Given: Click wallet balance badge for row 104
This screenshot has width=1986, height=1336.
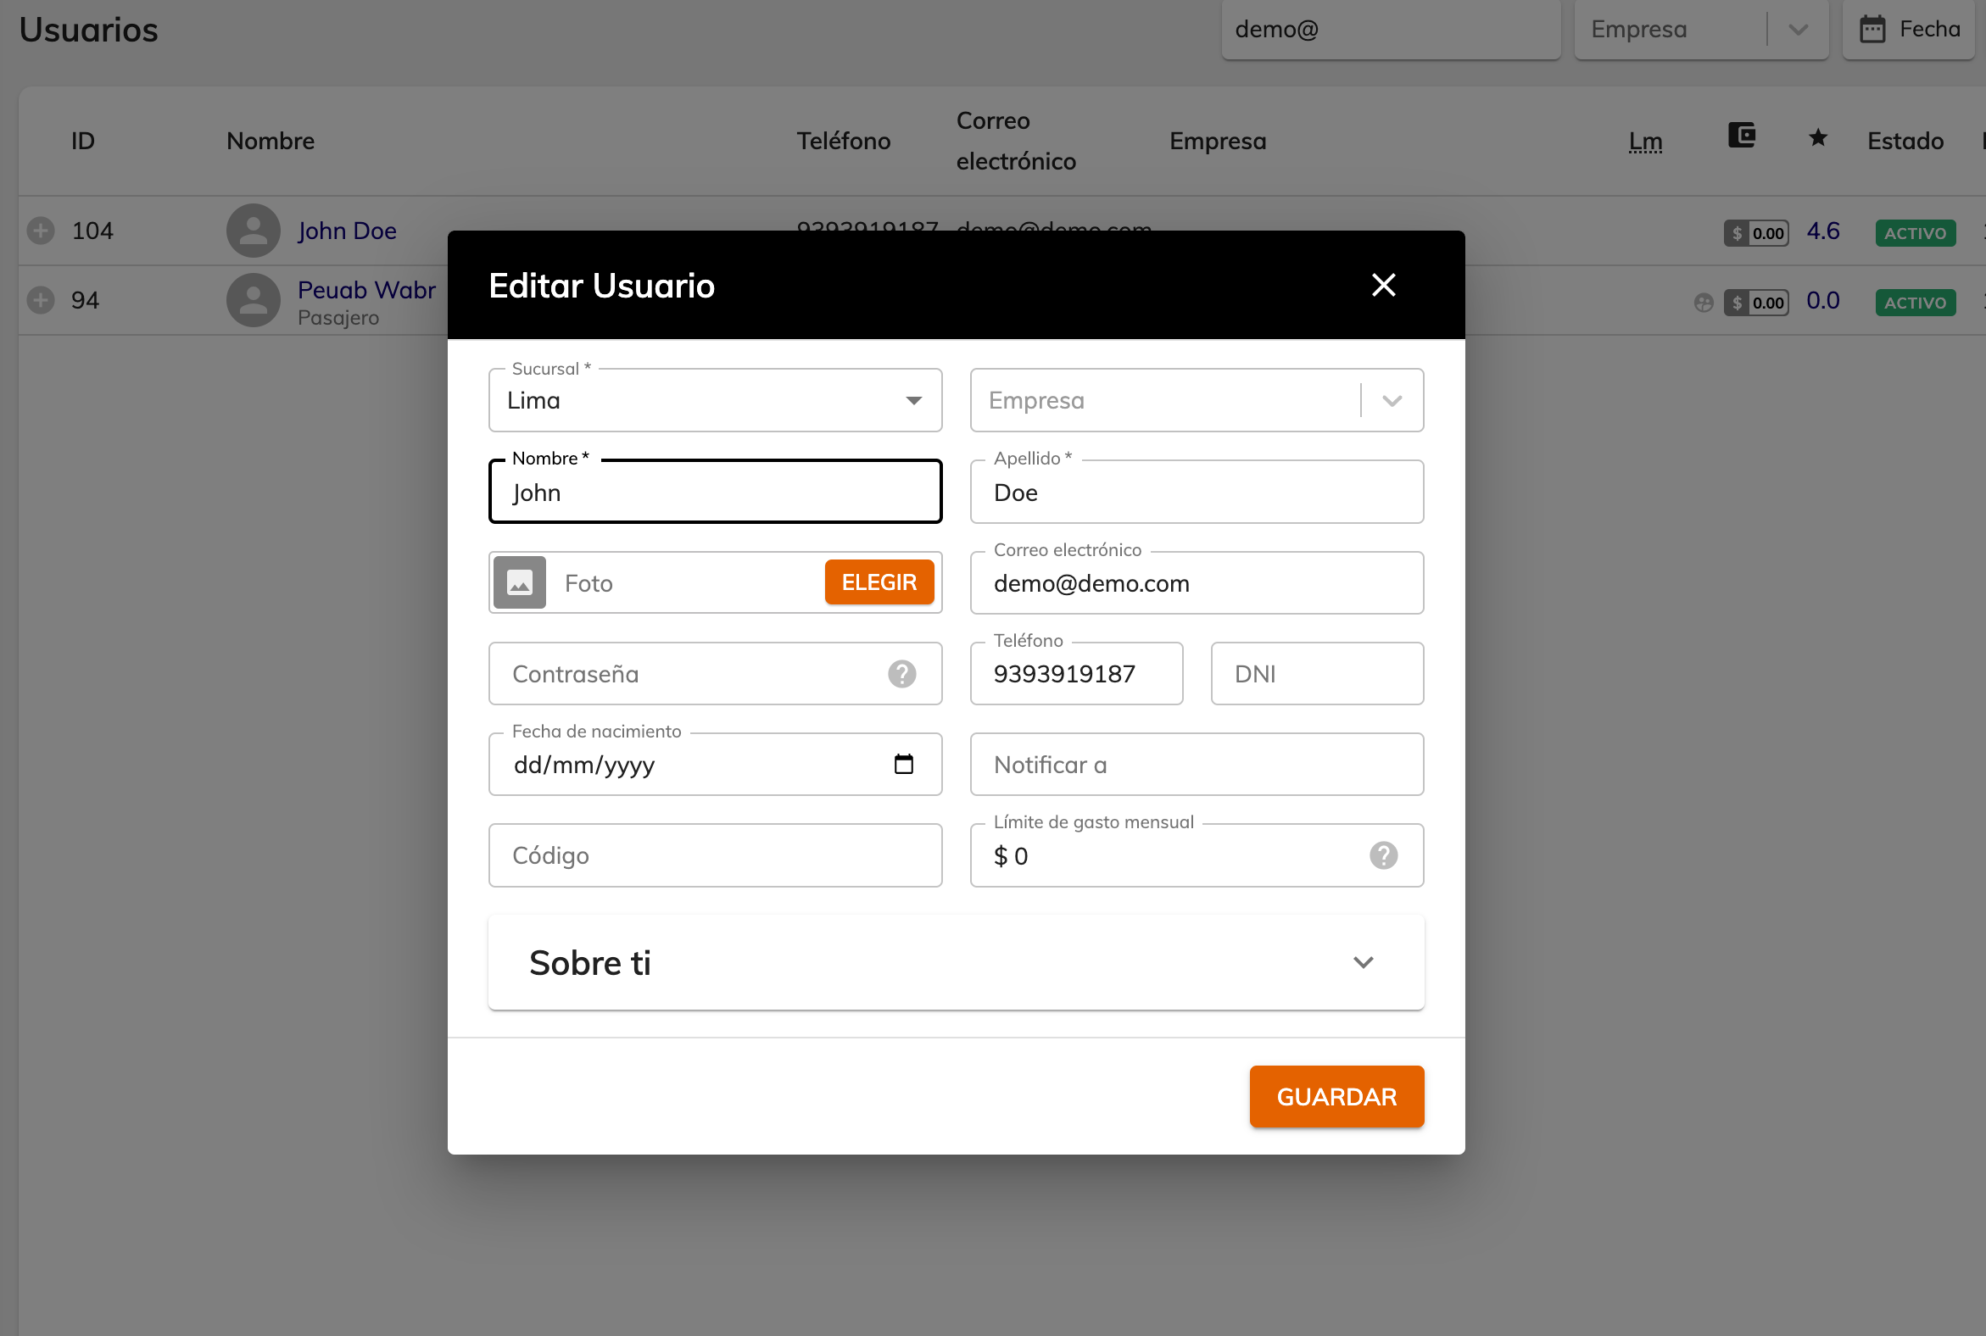Looking at the screenshot, I should (1755, 232).
